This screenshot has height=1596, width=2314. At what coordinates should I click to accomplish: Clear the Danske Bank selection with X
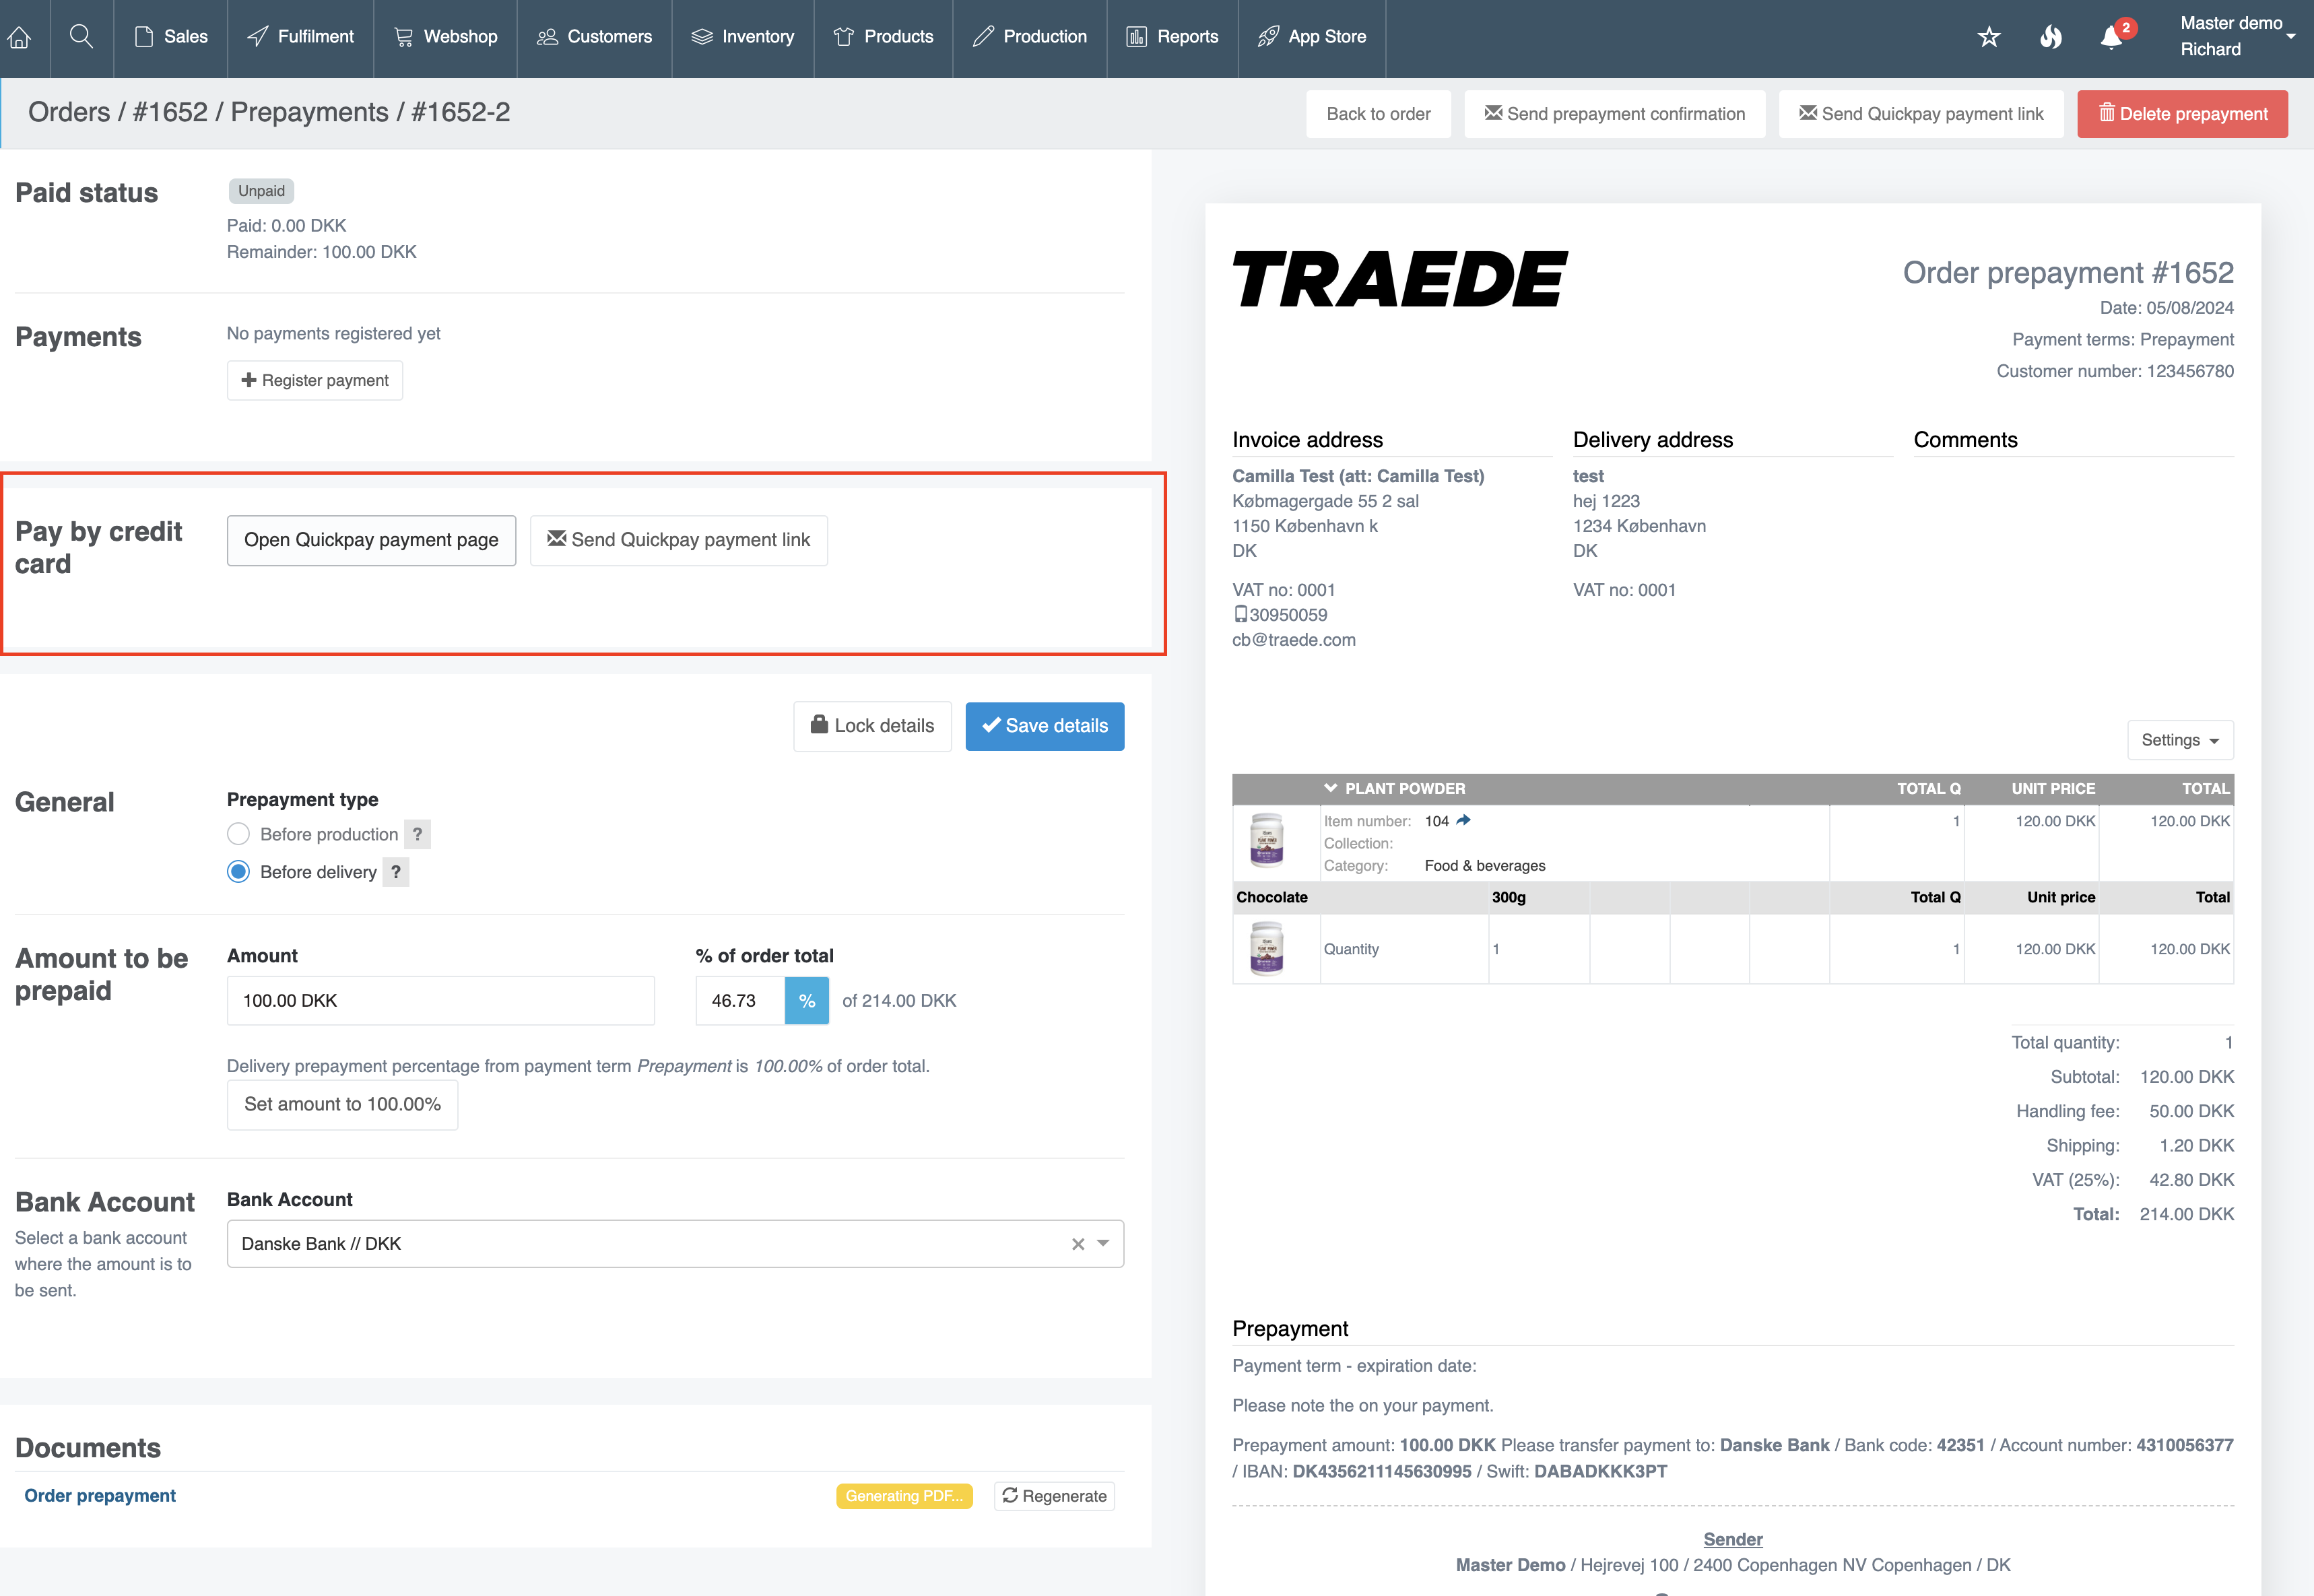(x=1078, y=1244)
